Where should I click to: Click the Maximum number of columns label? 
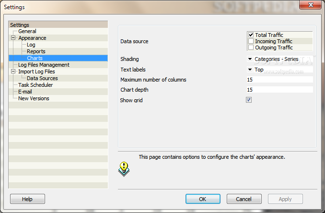pyautogui.click(x=153, y=80)
